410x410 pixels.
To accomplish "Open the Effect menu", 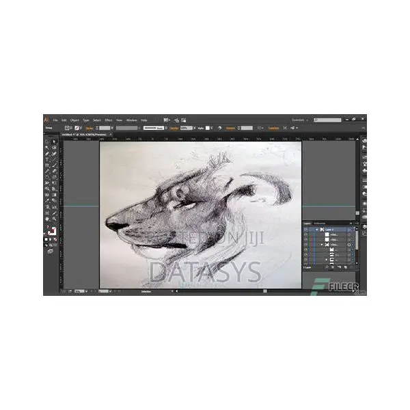I will click(108, 120).
